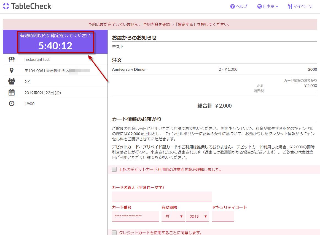Check the debit card notice acknowledgment checkbox
Viewport: 320px width, 235px height.
coord(114,170)
